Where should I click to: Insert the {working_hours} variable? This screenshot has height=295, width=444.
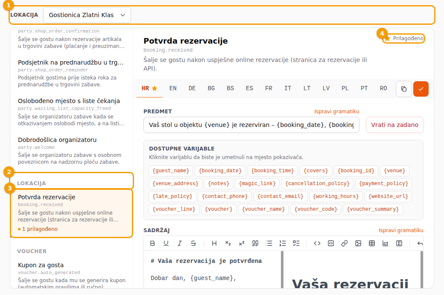coord(336,196)
